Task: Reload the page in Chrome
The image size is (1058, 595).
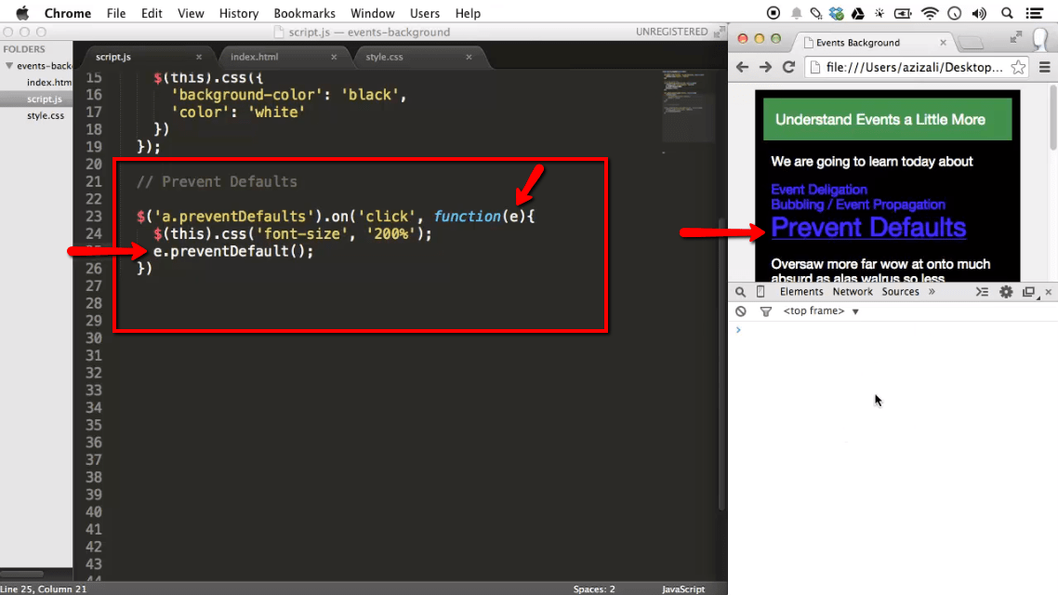Action: (x=788, y=68)
